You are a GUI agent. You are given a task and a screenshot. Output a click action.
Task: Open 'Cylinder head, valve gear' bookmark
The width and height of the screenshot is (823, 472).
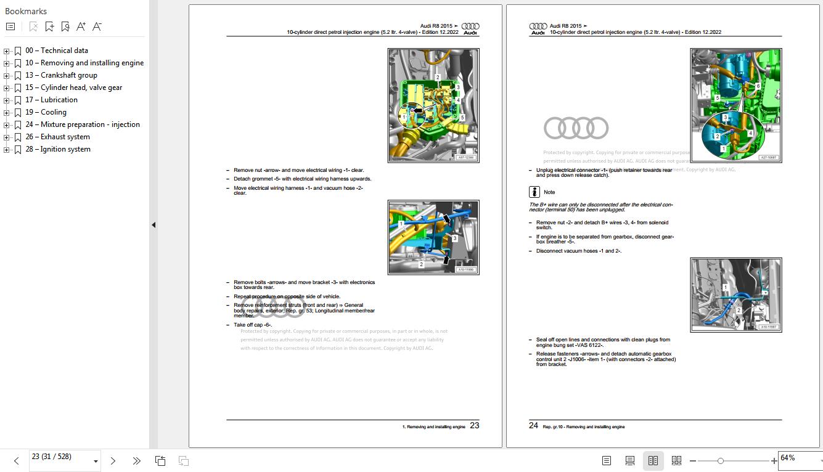(74, 87)
